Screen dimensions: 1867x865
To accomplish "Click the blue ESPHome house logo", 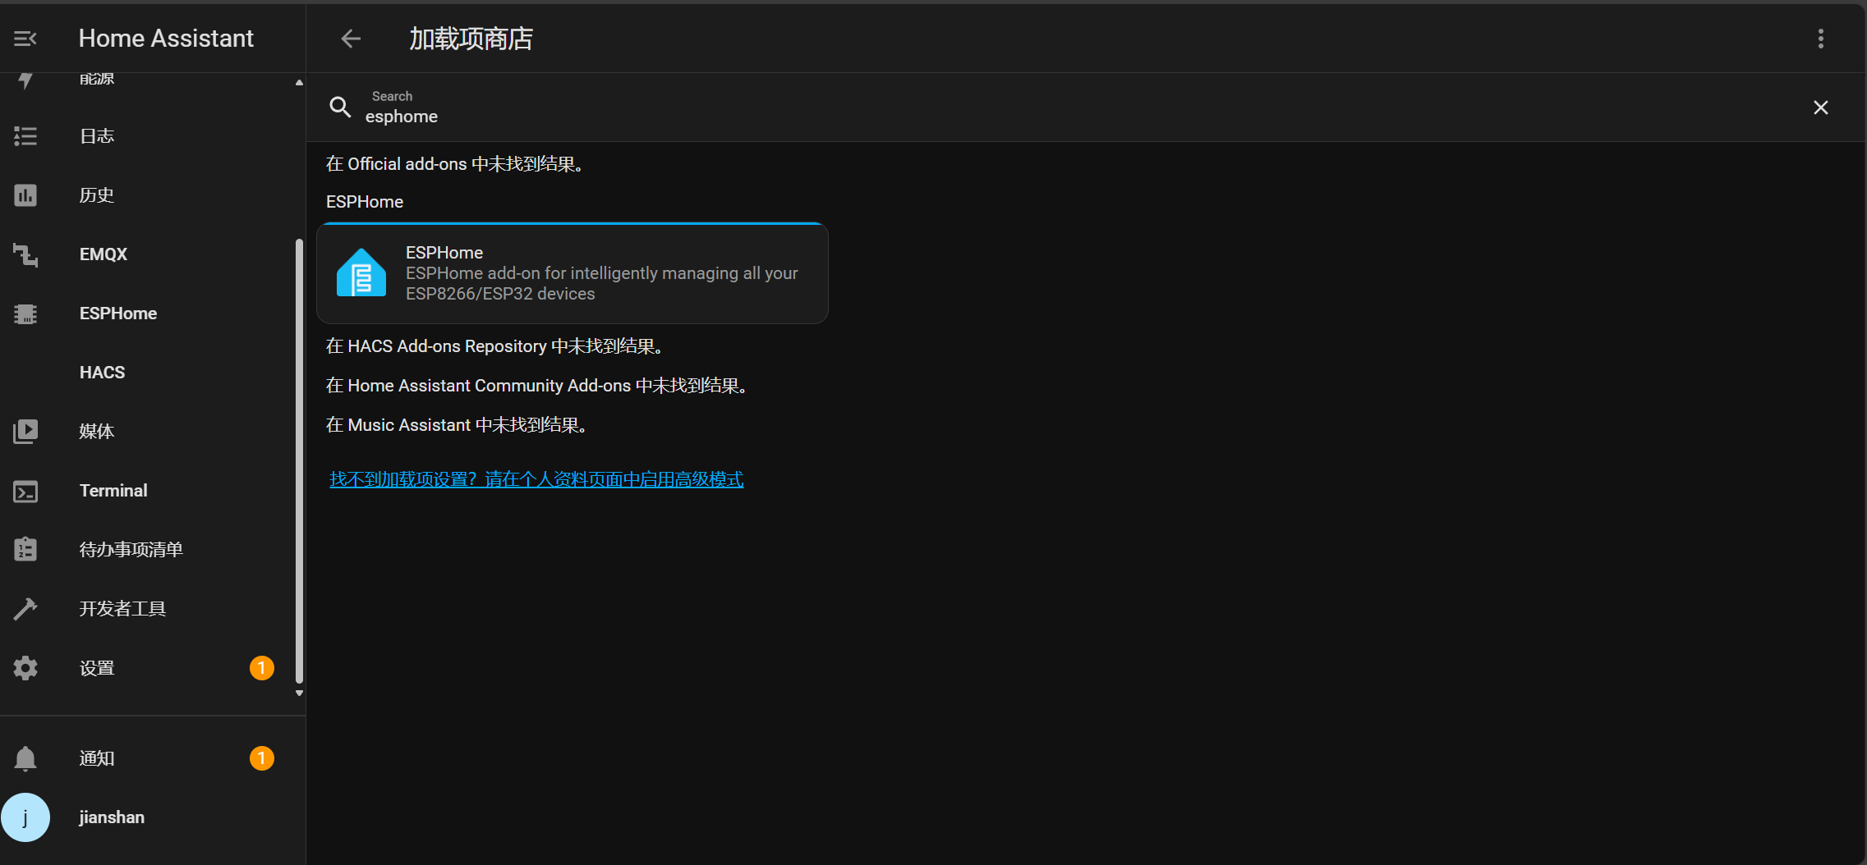I will click(361, 272).
